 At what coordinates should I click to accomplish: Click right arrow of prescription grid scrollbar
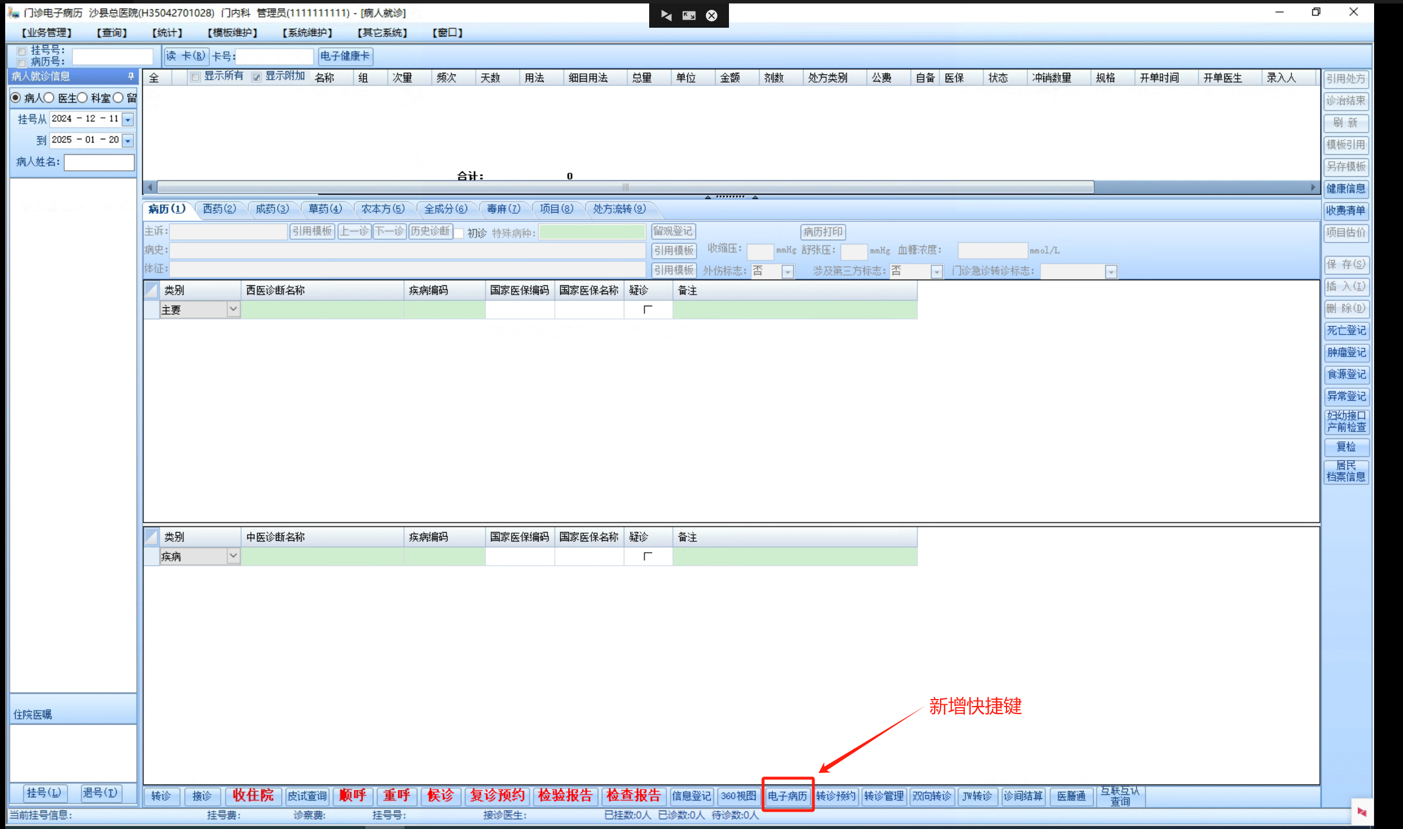tap(1313, 187)
